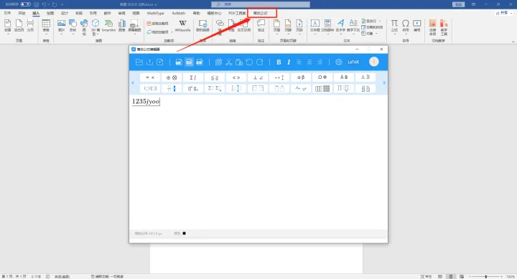
Task: Show previous symbol palettes with left arrow
Action: coord(133,82)
